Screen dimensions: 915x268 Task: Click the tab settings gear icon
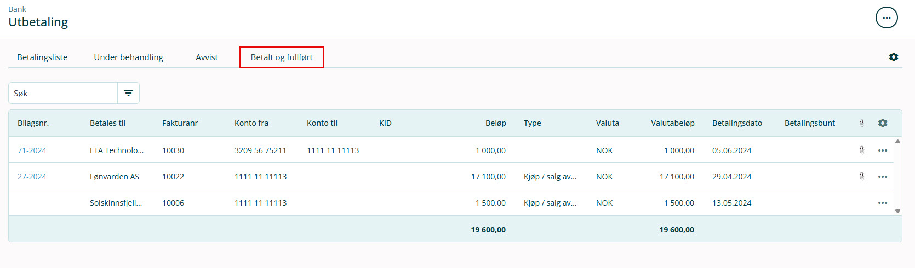pos(894,57)
